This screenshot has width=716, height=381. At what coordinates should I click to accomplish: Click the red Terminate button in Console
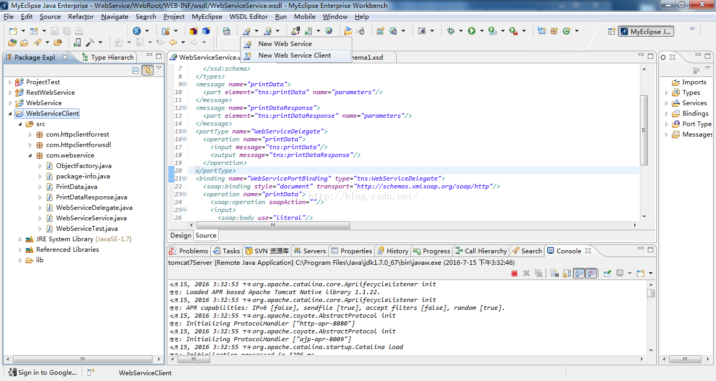tap(514, 273)
